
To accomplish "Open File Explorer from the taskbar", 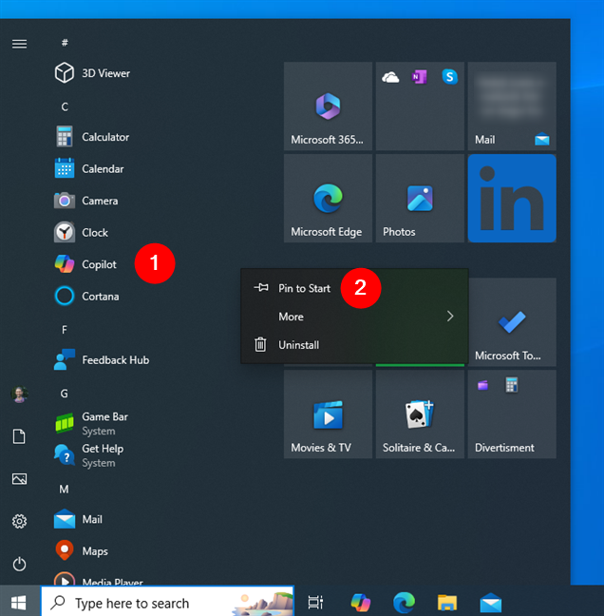I will tap(447, 603).
